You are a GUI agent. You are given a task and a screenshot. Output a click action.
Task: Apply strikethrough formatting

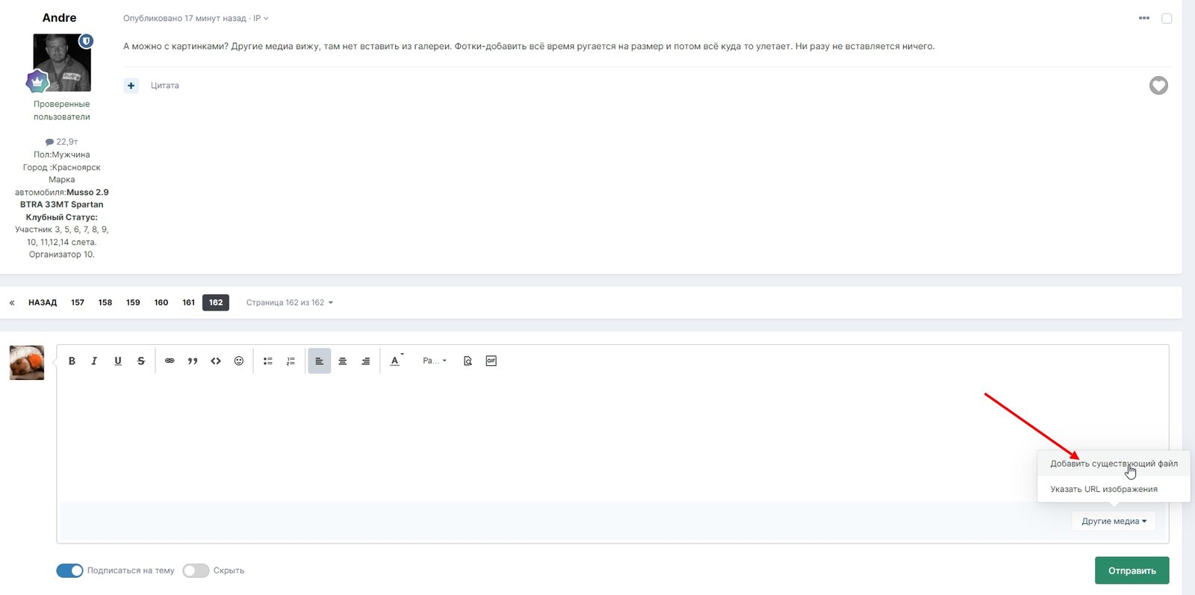[140, 361]
